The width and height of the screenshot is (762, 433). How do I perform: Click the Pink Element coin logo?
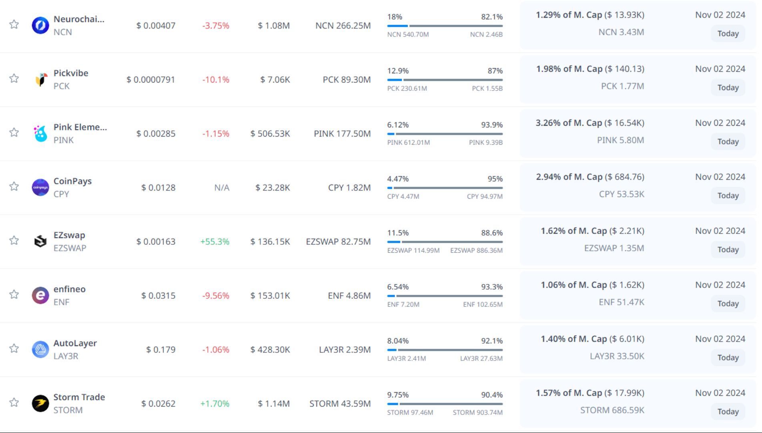pos(40,133)
